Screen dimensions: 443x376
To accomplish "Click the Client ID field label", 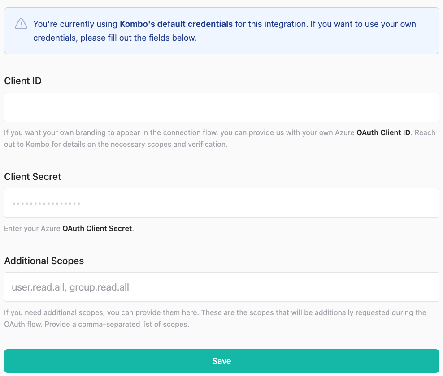I will [23, 81].
